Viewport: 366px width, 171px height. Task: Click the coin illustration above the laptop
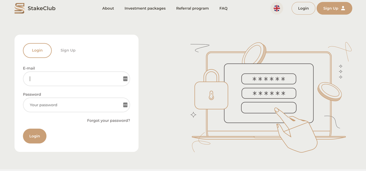tap(254, 53)
